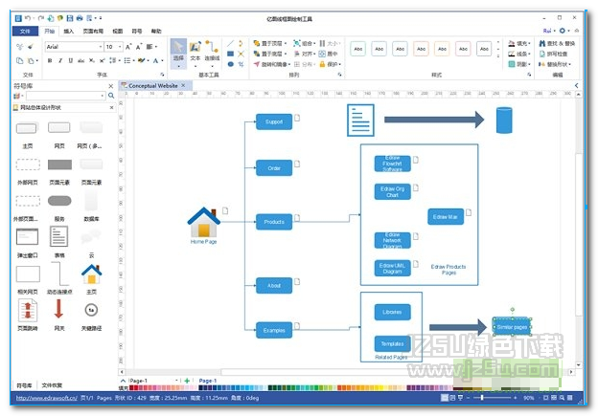Open the 替换形状 replace shape dropdown
The width and height of the screenshot is (598, 416).
(x=555, y=64)
